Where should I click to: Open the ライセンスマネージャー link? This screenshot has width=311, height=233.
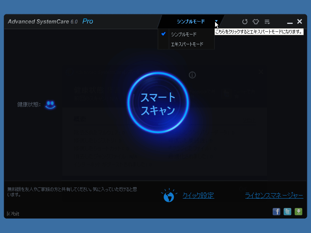(x=274, y=195)
